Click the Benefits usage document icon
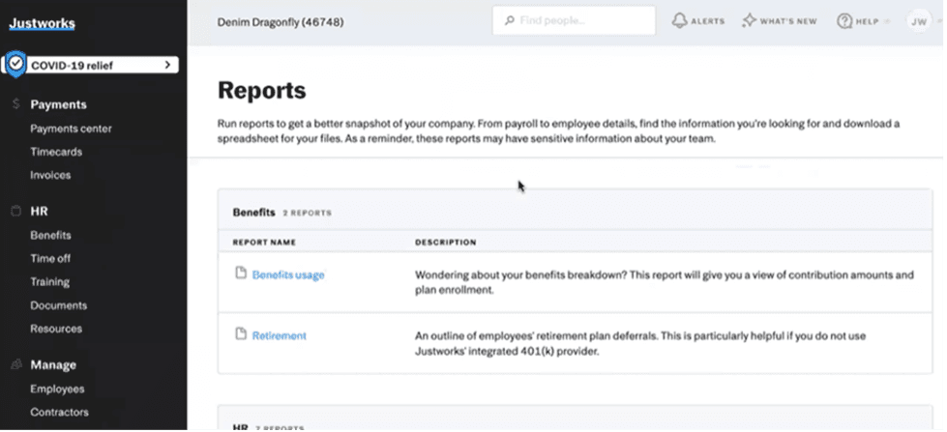Viewport: 947px width, 432px height. tap(241, 274)
